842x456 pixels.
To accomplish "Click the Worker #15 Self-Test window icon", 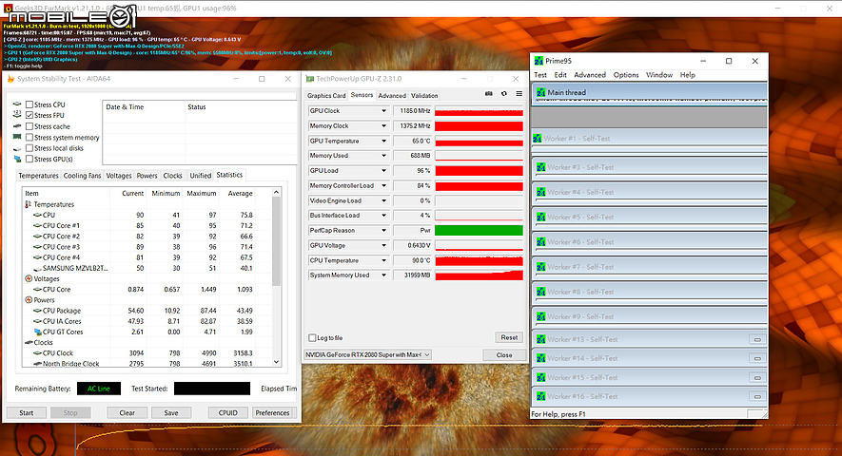I will click(x=540, y=378).
